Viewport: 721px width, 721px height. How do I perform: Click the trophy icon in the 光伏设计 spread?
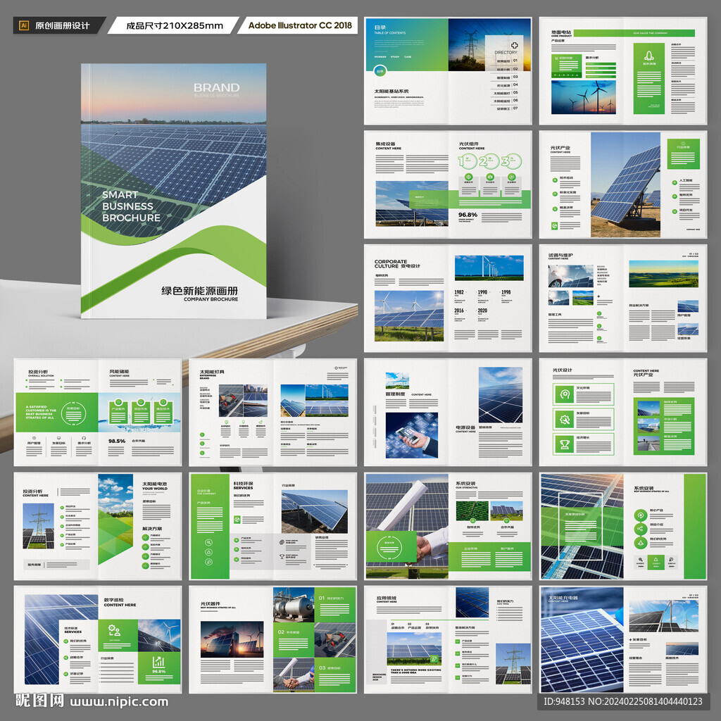click(x=564, y=445)
